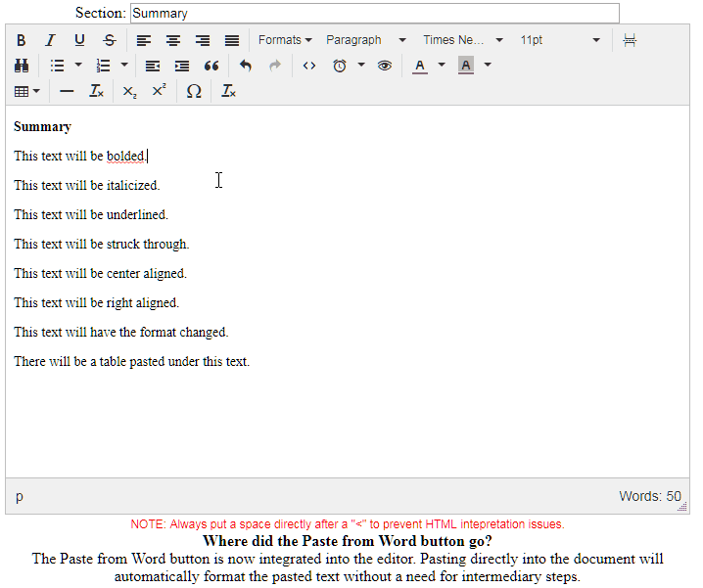Apply the text color swatch
703x588 pixels.
pos(420,66)
